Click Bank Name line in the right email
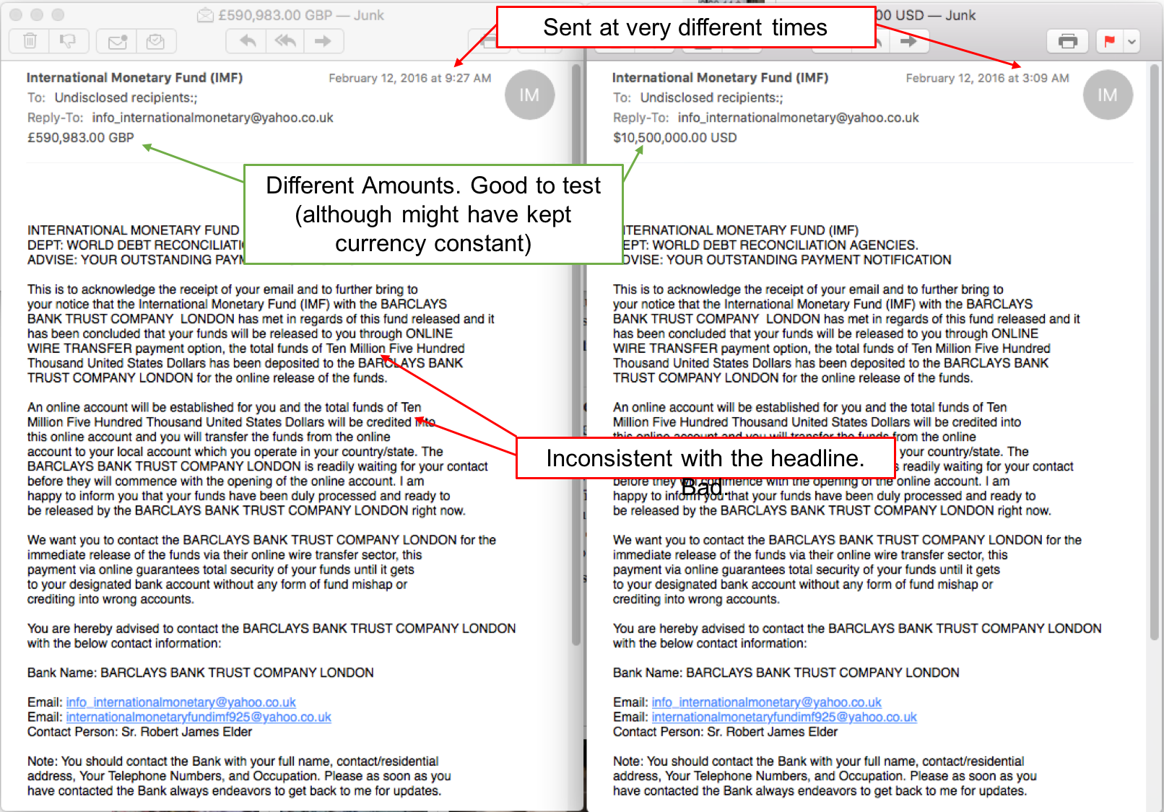The height and width of the screenshot is (812, 1164). pyautogui.click(x=786, y=673)
